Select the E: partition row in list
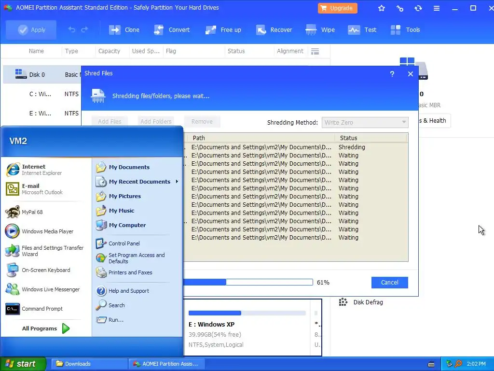 tap(42, 113)
